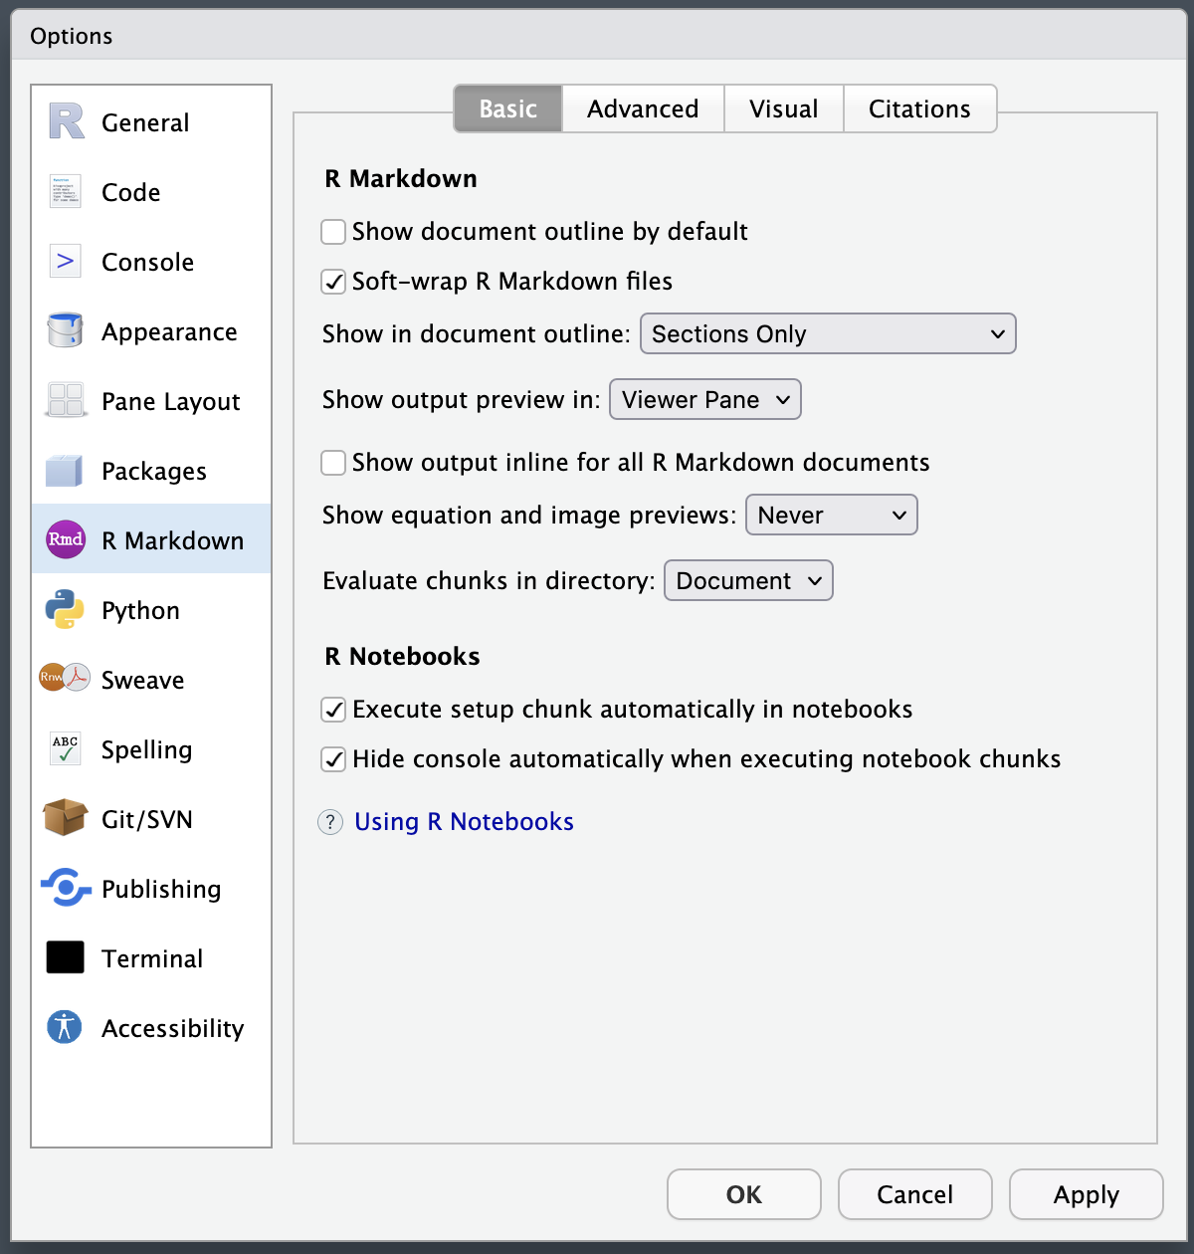Switch to the Basic tab
Image resolution: width=1194 pixels, height=1254 pixels.
point(508,108)
